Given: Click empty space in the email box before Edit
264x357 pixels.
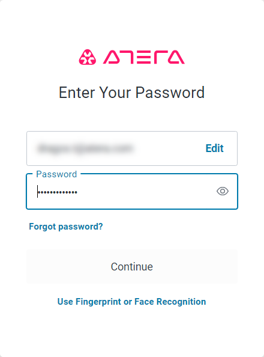Looking at the screenshot, I should [x=169, y=148].
